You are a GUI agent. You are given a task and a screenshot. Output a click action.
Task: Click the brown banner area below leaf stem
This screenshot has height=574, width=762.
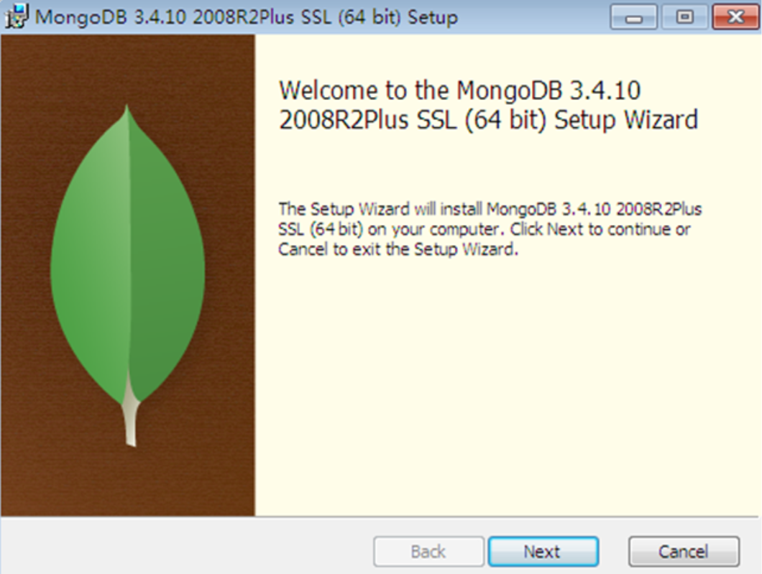[x=127, y=481]
